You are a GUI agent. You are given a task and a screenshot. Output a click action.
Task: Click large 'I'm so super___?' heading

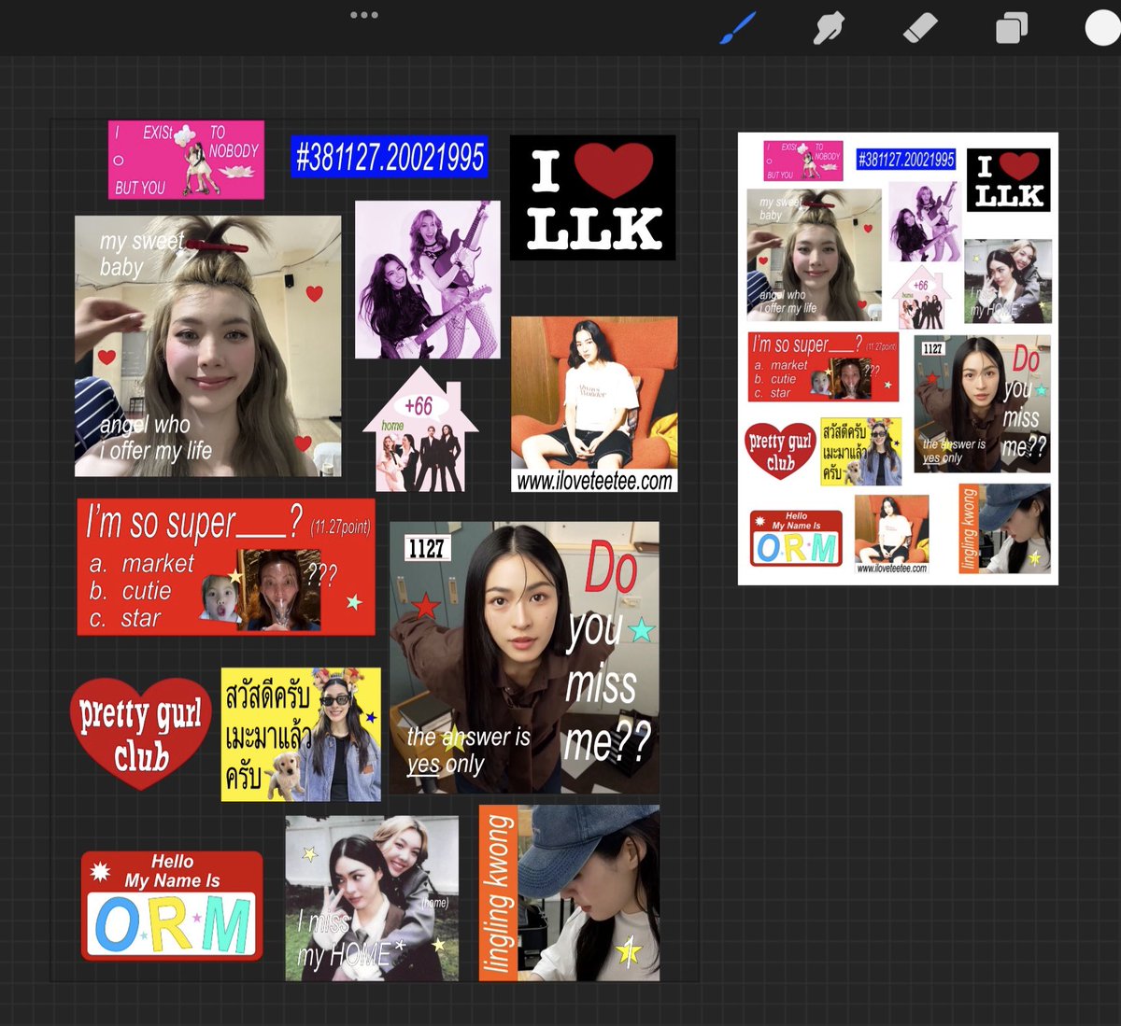193,523
